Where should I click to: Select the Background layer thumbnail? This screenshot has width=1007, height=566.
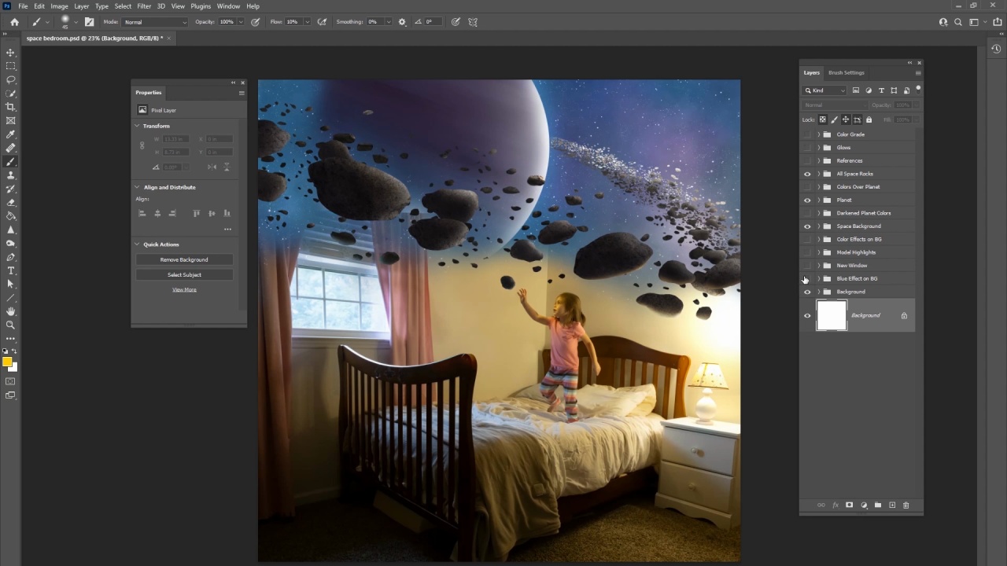point(832,316)
